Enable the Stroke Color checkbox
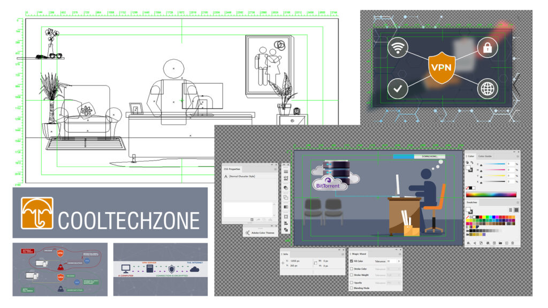This screenshot has width=548, height=308. coord(351,269)
